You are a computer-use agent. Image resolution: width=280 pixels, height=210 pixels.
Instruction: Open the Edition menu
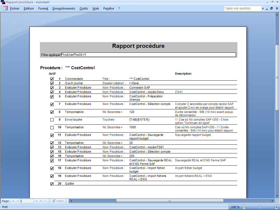click(x=29, y=8)
